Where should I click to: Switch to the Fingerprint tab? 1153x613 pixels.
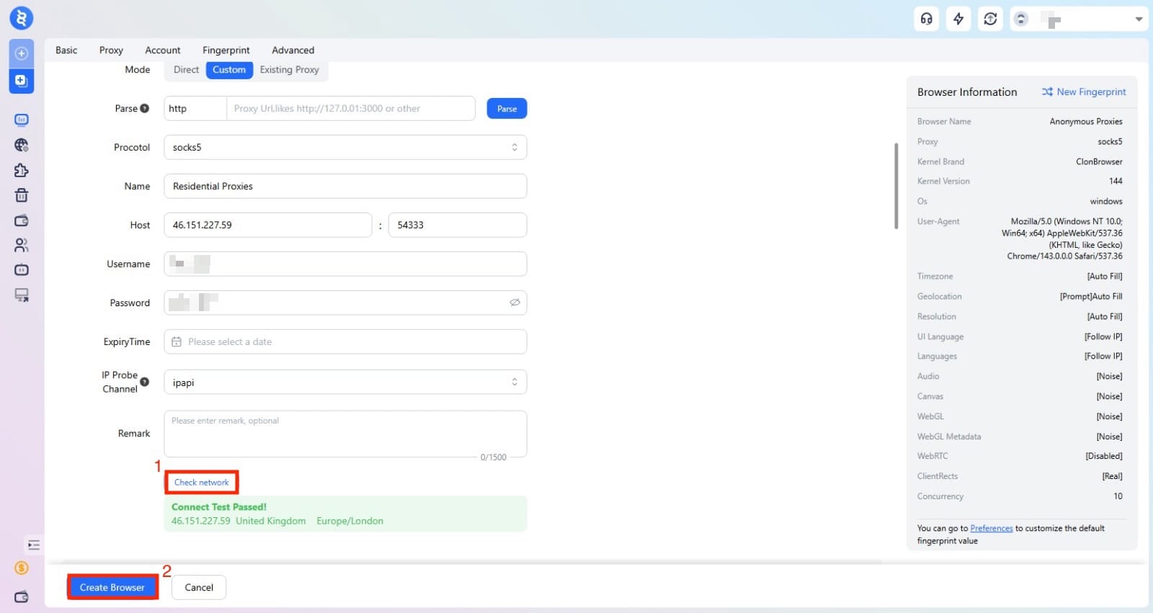[x=226, y=50]
